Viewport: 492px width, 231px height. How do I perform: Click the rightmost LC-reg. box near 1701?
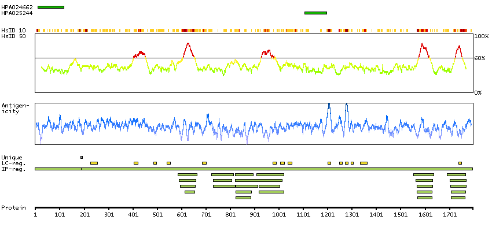click(460, 163)
